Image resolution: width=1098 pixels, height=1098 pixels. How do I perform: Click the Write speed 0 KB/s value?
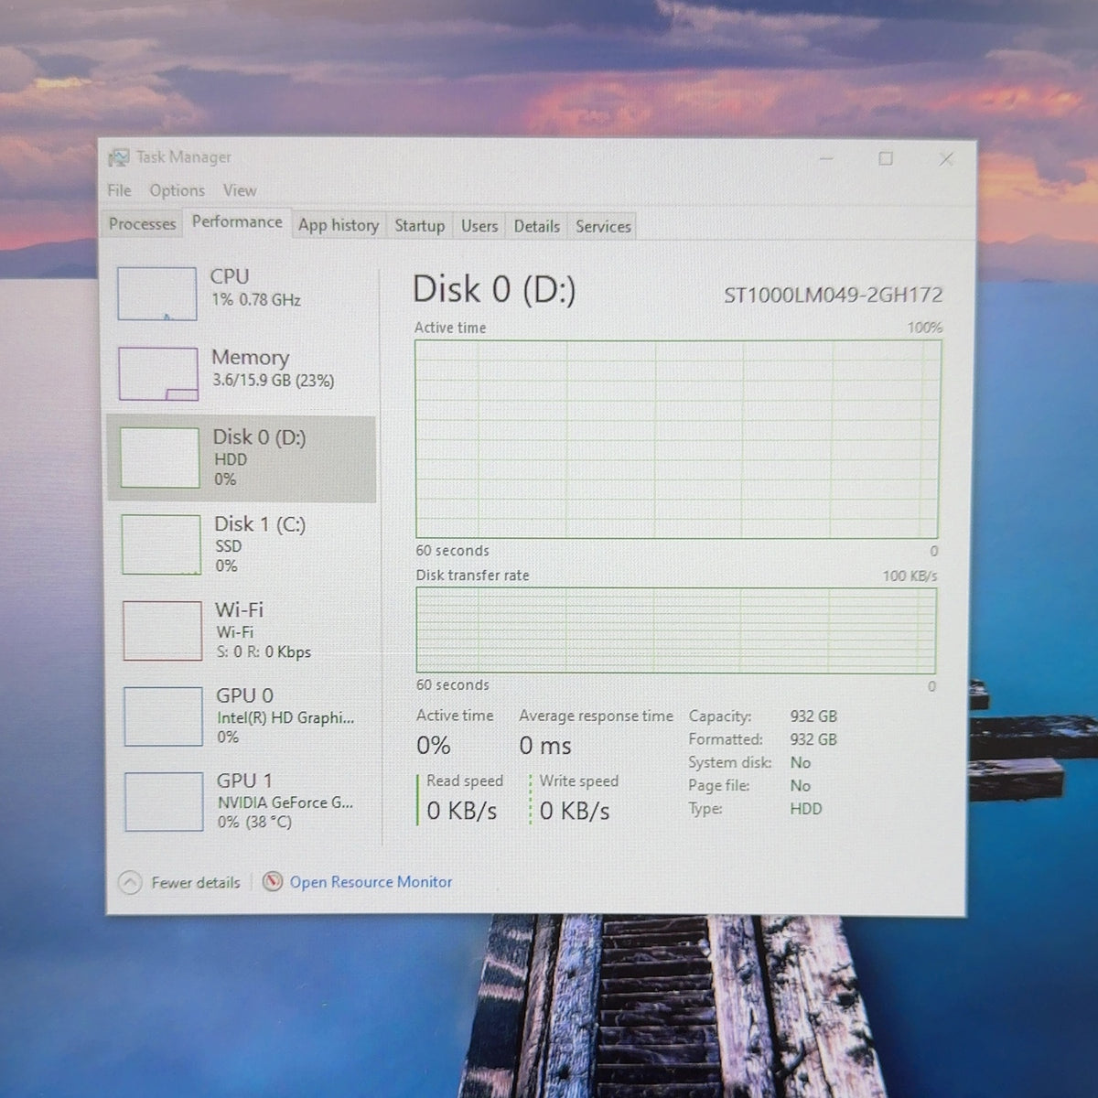tap(575, 811)
